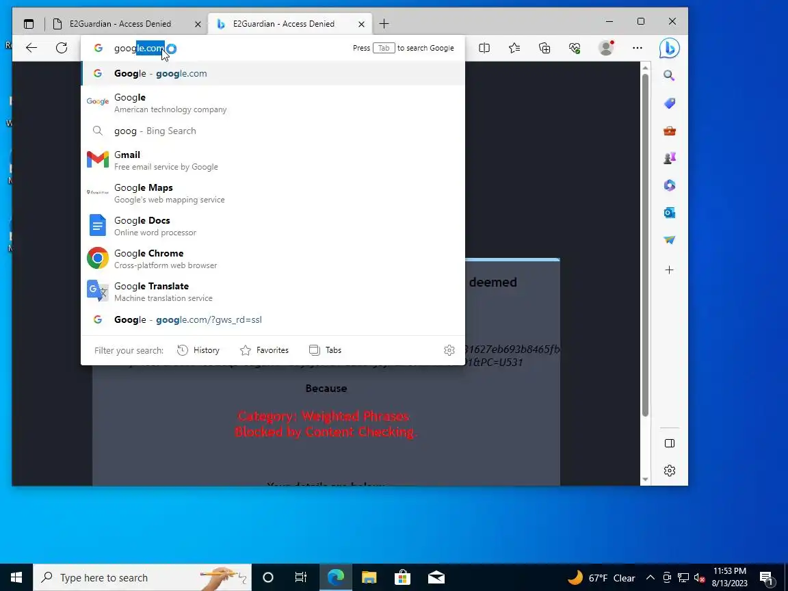Filter search by Tabs
Image resolution: width=788 pixels, height=591 pixels.
(x=325, y=350)
